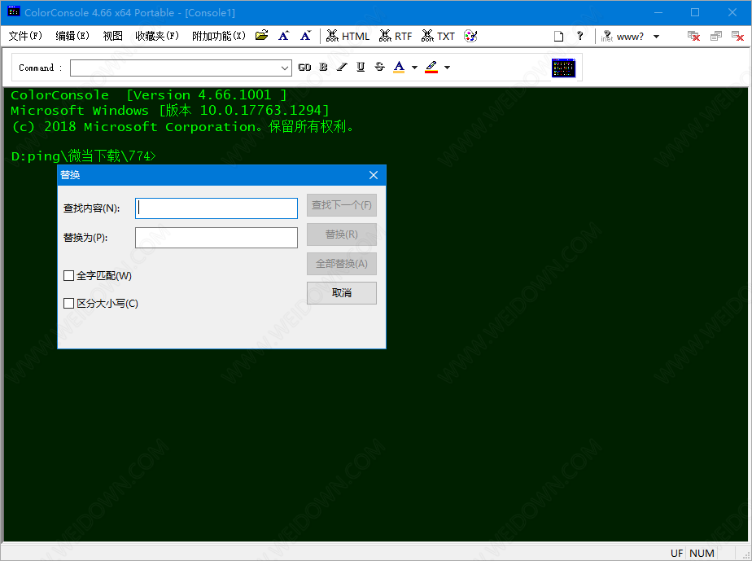Click the ColorConsole app icon in title bar
Image resolution: width=752 pixels, height=561 pixels.
13,11
